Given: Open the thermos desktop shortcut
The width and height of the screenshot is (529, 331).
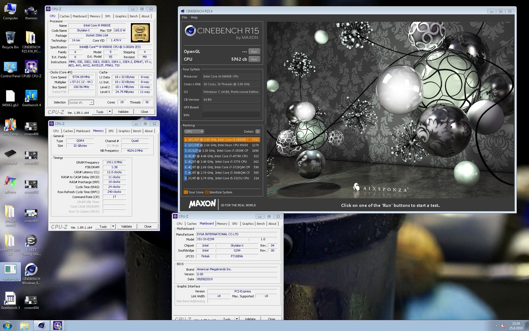Looking at the screenshot, I should (31, 12).
